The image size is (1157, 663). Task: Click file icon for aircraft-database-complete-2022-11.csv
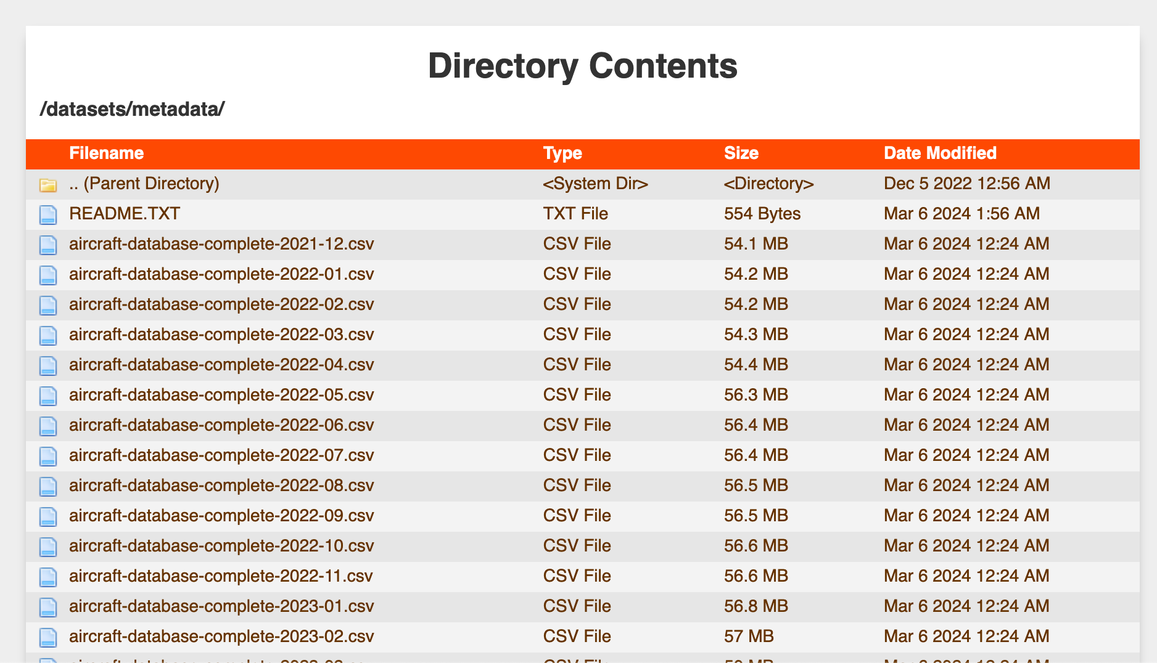48,577
